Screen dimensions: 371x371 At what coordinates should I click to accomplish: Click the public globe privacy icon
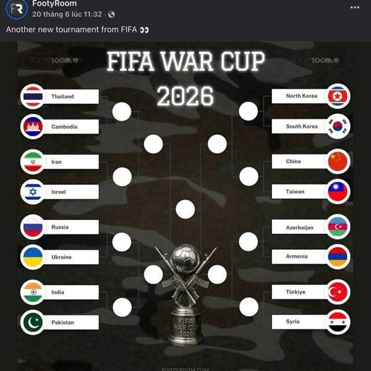[x=111, y=15]
